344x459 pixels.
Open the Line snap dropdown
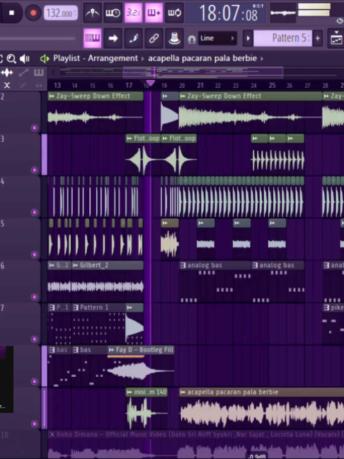coord(217,38)
